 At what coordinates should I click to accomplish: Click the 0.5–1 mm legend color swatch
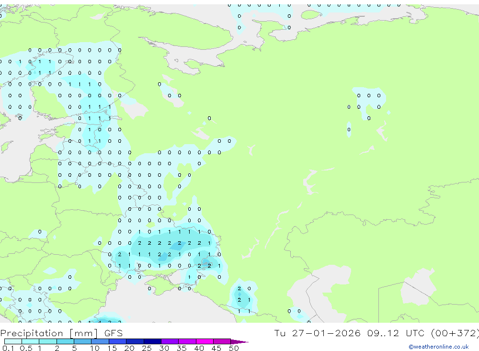coord(31,341)
